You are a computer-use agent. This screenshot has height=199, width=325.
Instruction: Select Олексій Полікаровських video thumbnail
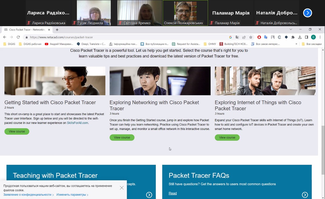185,13
